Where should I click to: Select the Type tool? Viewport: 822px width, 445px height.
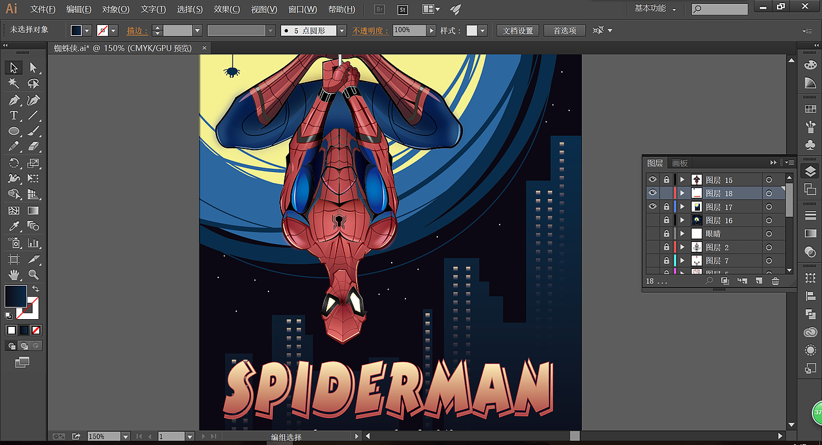[x=13, y=114]
